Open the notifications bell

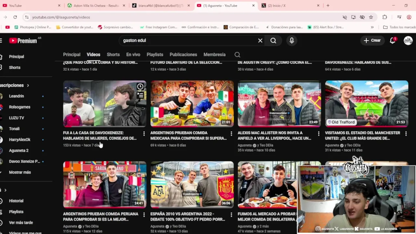pyautogui.click(x=393, y=41)
